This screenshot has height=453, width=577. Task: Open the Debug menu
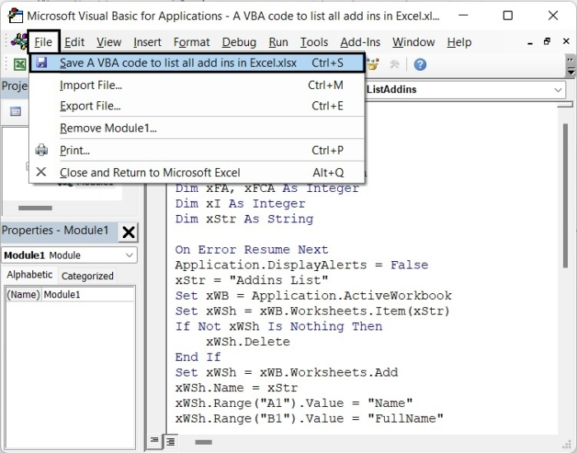coord(239,42)
